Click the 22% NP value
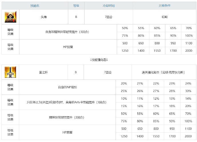This screenshot has height=142, width=197. tap(156, 83)
